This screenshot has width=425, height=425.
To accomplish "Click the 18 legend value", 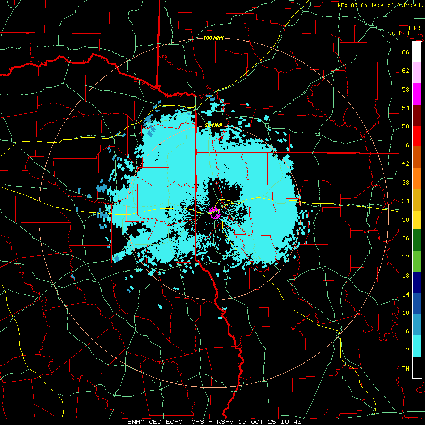I will 406,276.
